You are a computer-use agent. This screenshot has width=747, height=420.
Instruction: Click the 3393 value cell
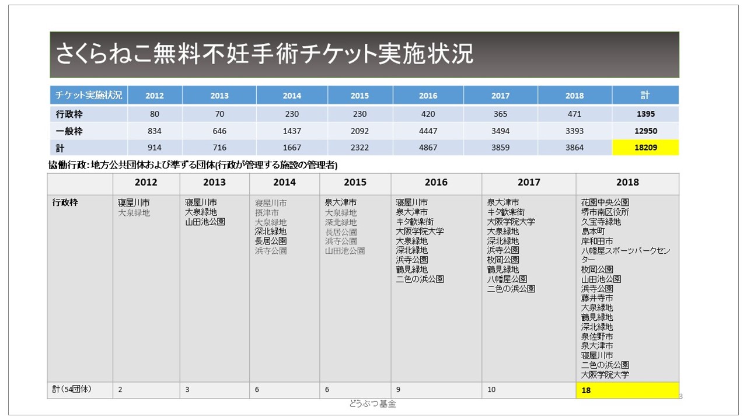click(x=574, y=131)
